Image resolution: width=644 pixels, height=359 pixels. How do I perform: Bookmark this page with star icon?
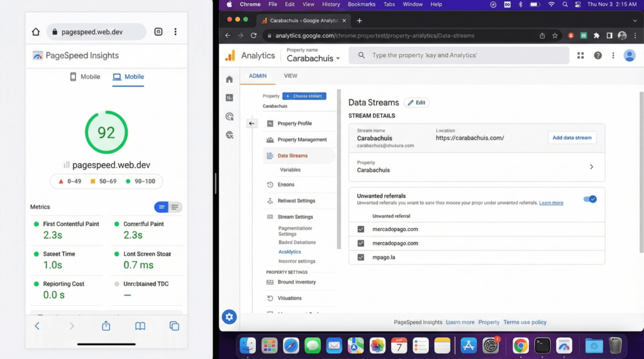coord(555,36)
